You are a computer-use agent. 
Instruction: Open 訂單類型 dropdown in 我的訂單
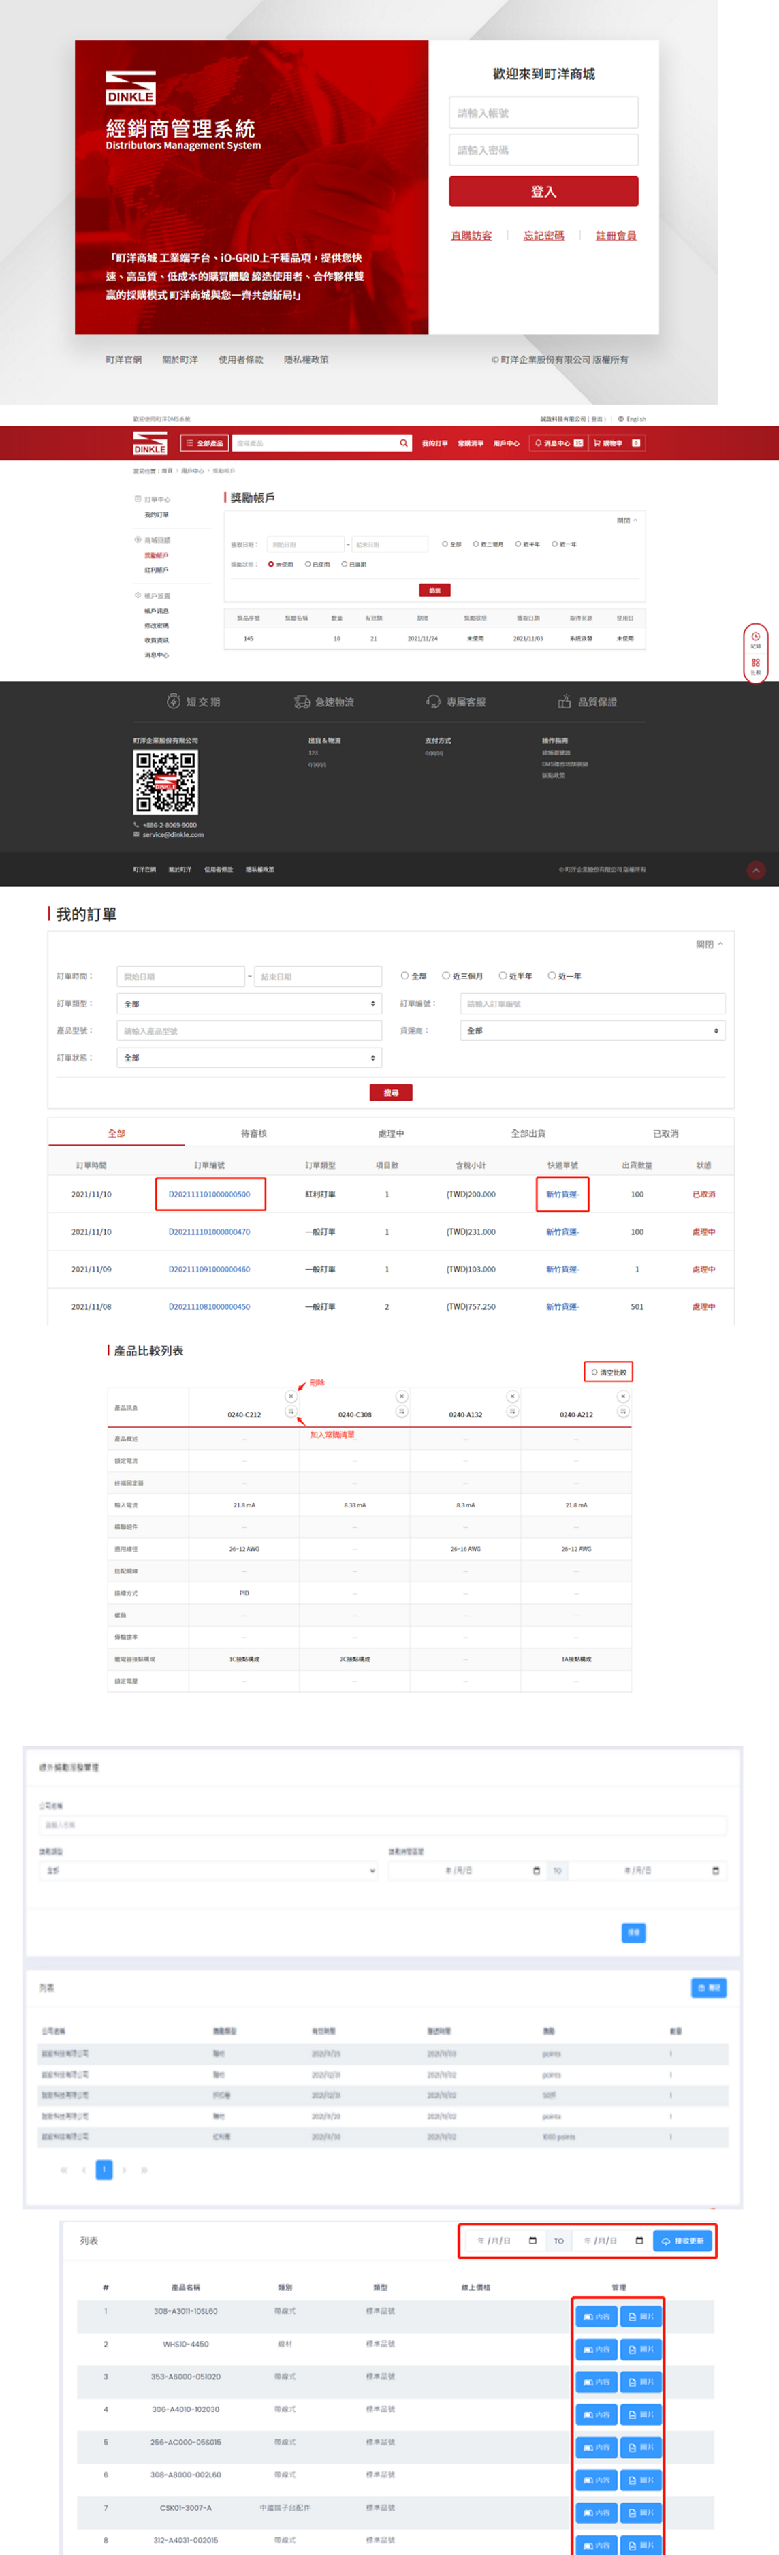[249, 1004]
